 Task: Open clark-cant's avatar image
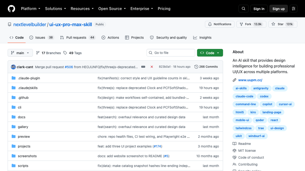click(x=13, y=67)
